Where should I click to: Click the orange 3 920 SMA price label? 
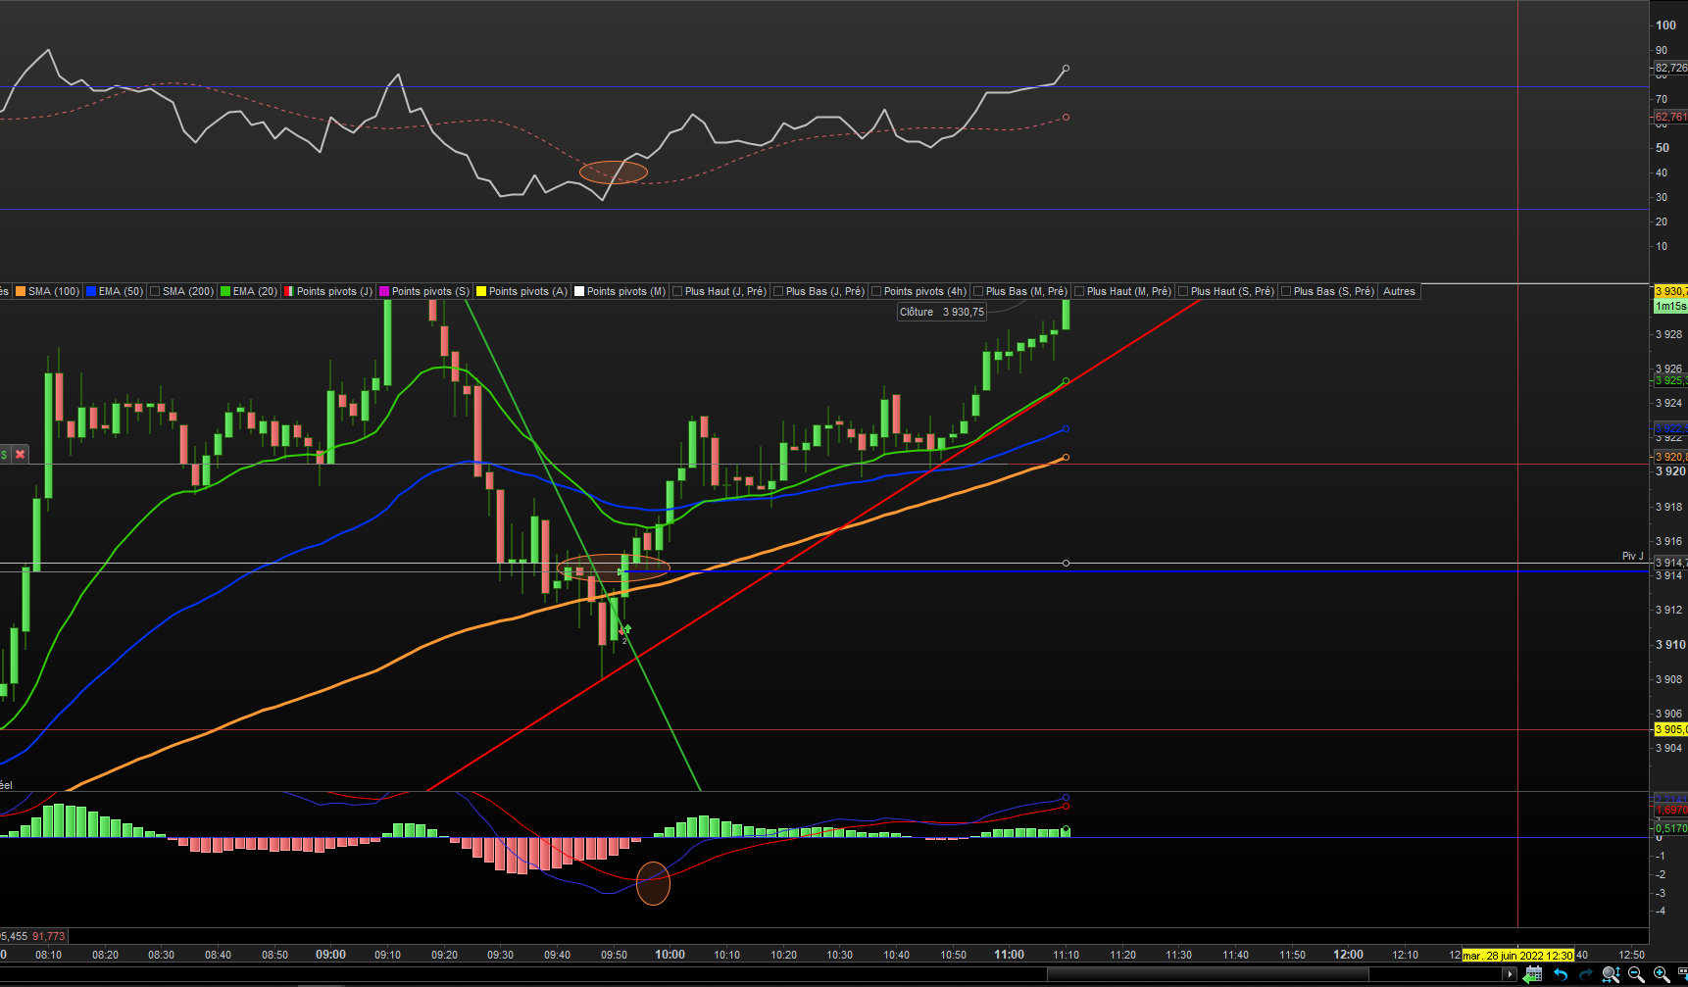click(1670, 457)
